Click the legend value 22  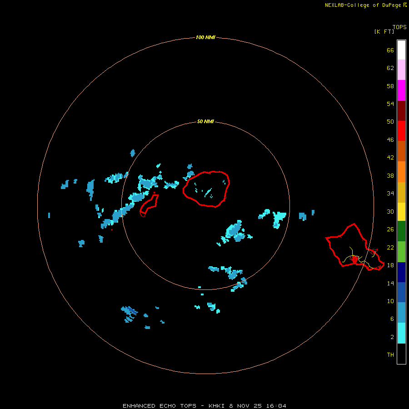(x=390, y=247)
